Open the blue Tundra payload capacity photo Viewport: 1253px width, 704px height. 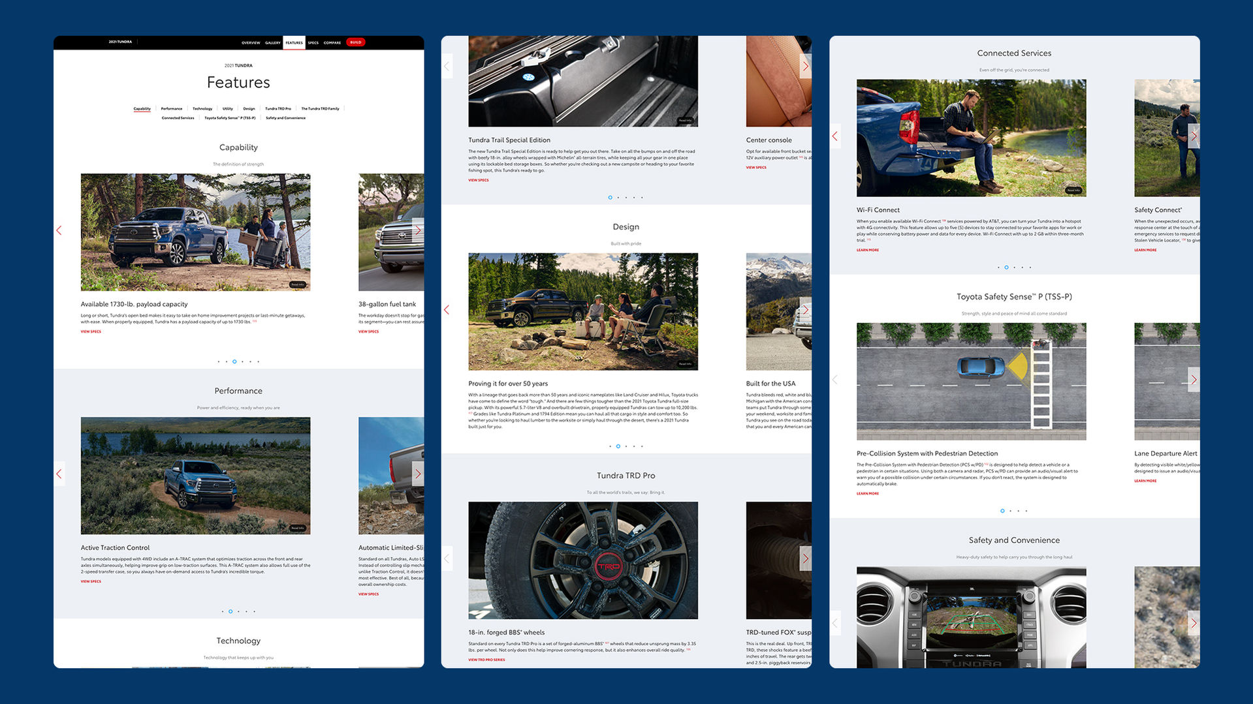pyautogui.click(x=196, y=232)
